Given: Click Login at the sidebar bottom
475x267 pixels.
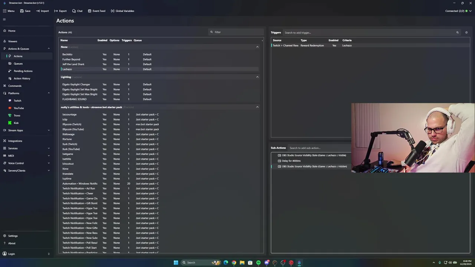Looking at the screenshot, I should [27, 254].
